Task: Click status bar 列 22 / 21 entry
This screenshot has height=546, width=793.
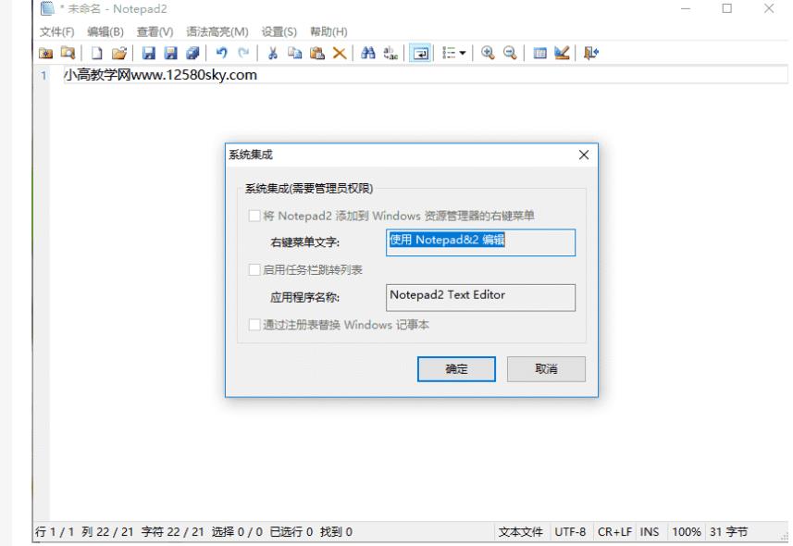Action: click(x=107, y=532)
